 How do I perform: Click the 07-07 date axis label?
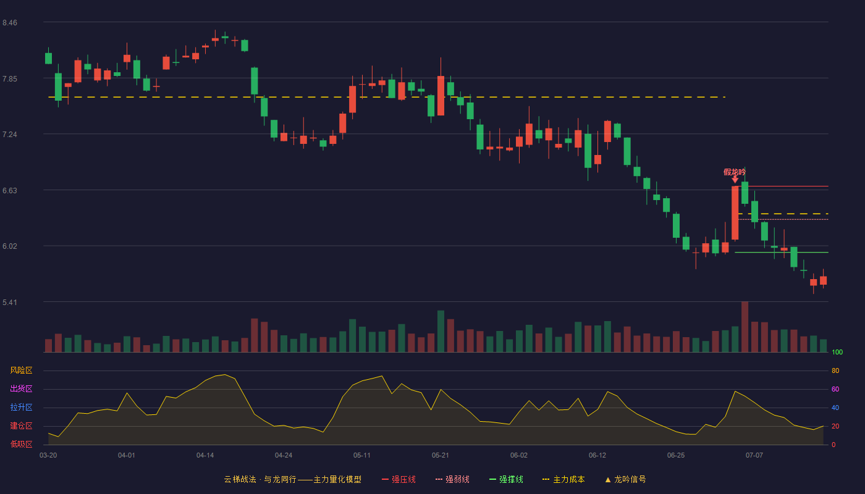[754, 455]
